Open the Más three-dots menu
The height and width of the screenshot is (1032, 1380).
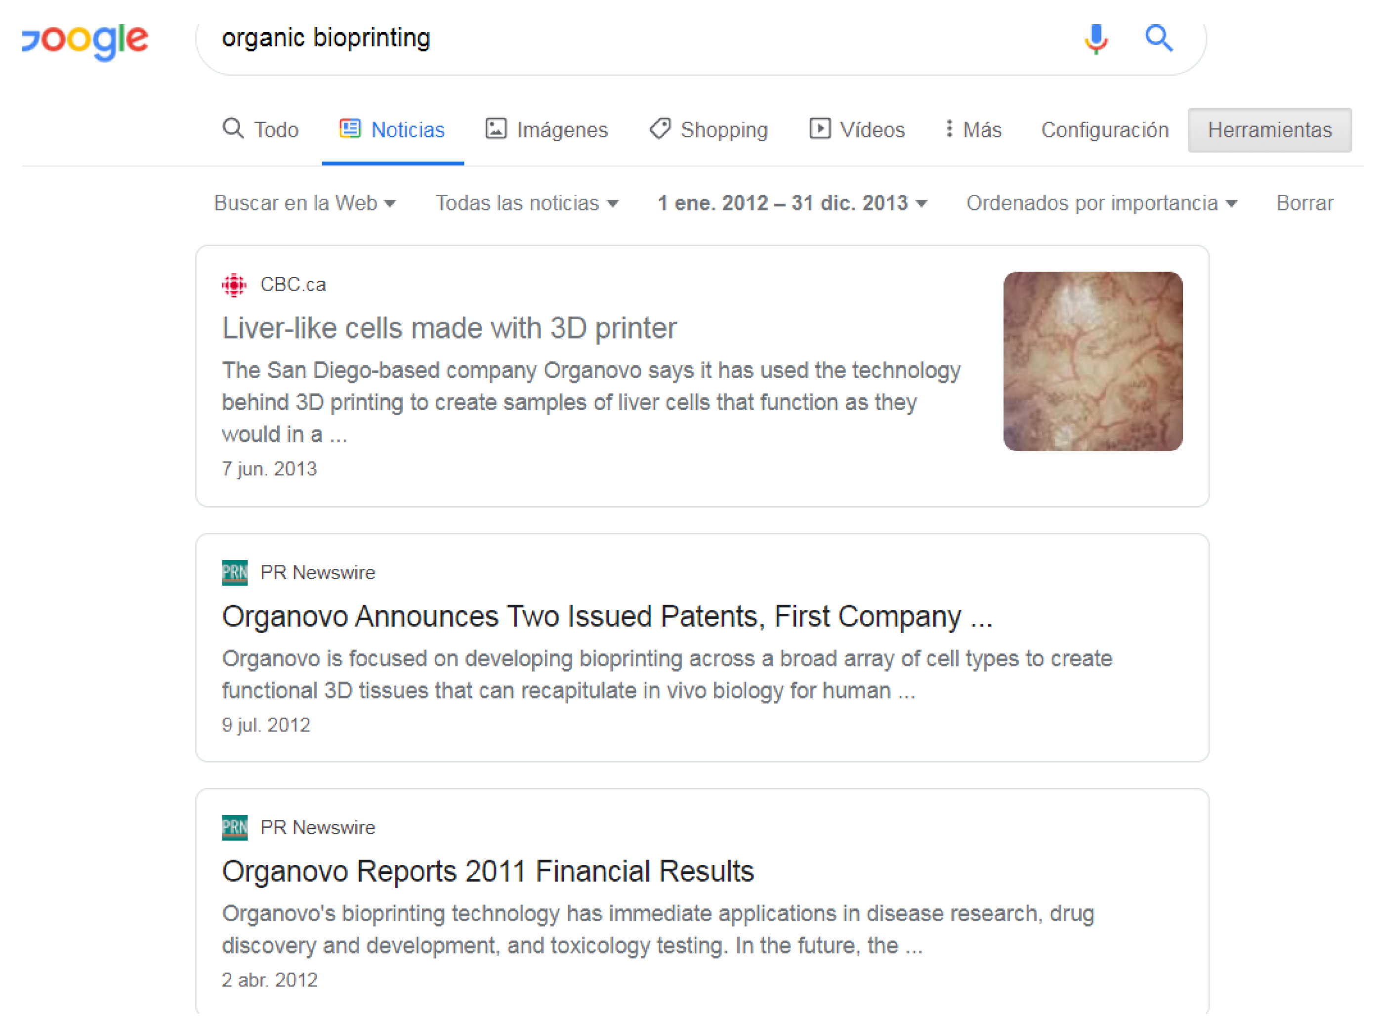click(x=973, y=129)
